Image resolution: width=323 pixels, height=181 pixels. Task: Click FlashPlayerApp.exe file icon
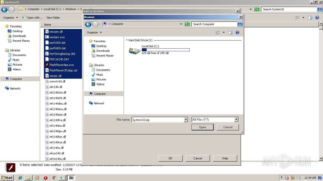[x=47, y=65]
